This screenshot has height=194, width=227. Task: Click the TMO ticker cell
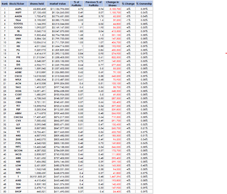pos(18,87)
